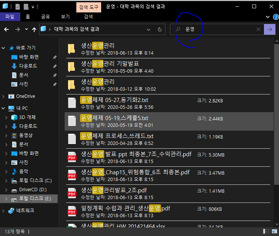This screenshot has width=279, height=236.
Task: Open the 공유 ribbon tab
Action: [45, 17]
